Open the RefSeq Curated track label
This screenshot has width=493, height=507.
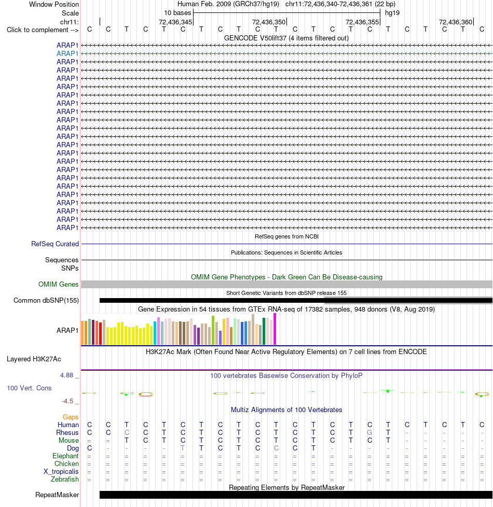click(x=54, y=244)
